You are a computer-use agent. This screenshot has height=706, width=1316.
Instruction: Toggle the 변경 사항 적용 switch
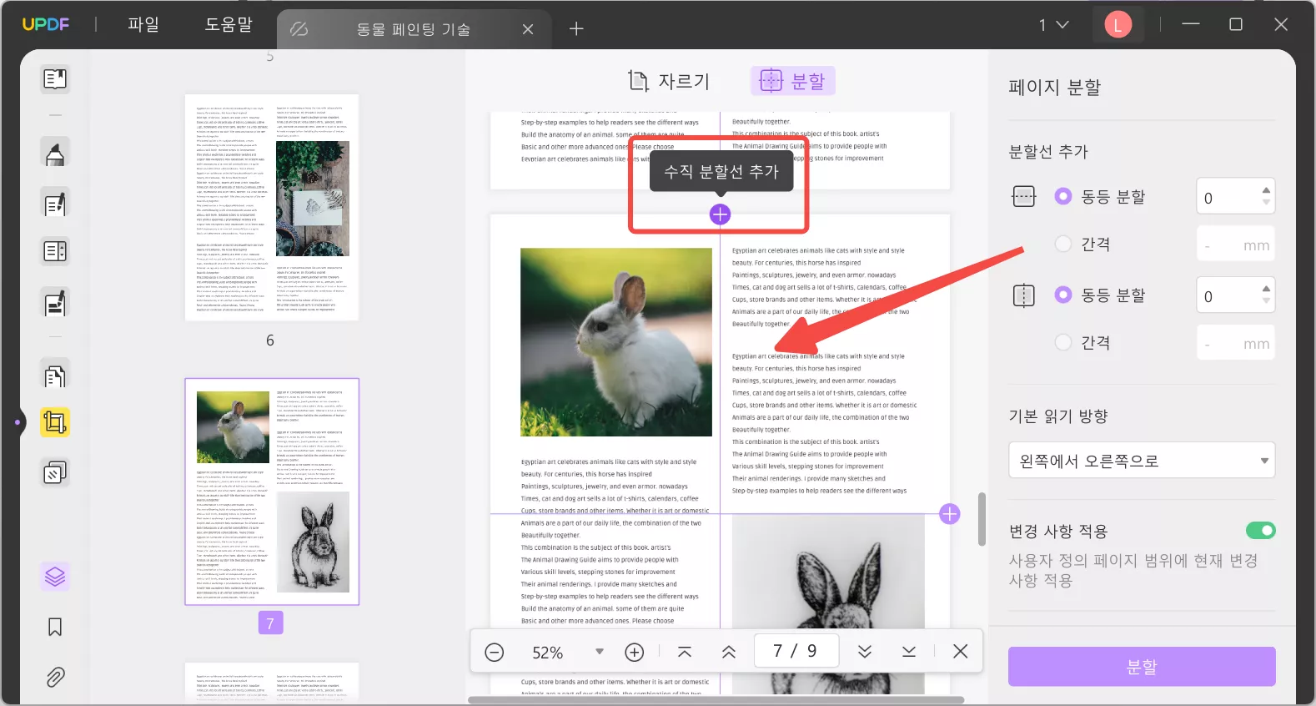click(1260, 531)
